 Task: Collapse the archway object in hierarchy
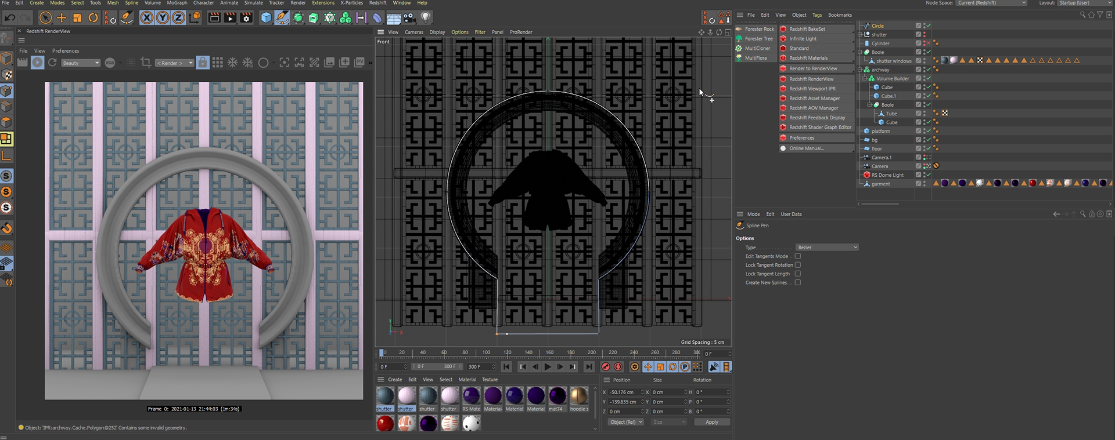click(x=860, y=70)
